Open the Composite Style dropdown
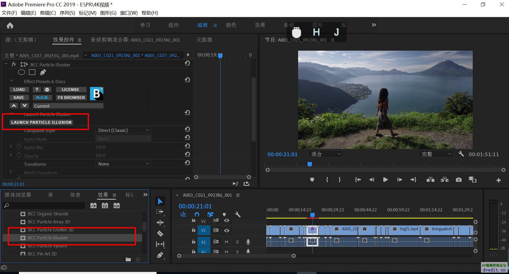Image resolution: width=509 pixels, height=274 pixels. point(123,130)
